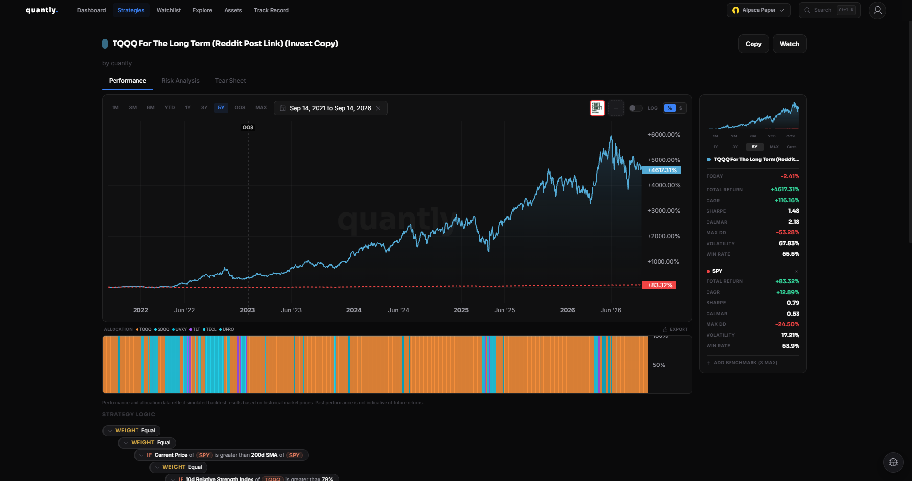Open the globe help icon at bottom right
Image resolution: width=912 pixels, height=481 pixels.
(893, 462)
